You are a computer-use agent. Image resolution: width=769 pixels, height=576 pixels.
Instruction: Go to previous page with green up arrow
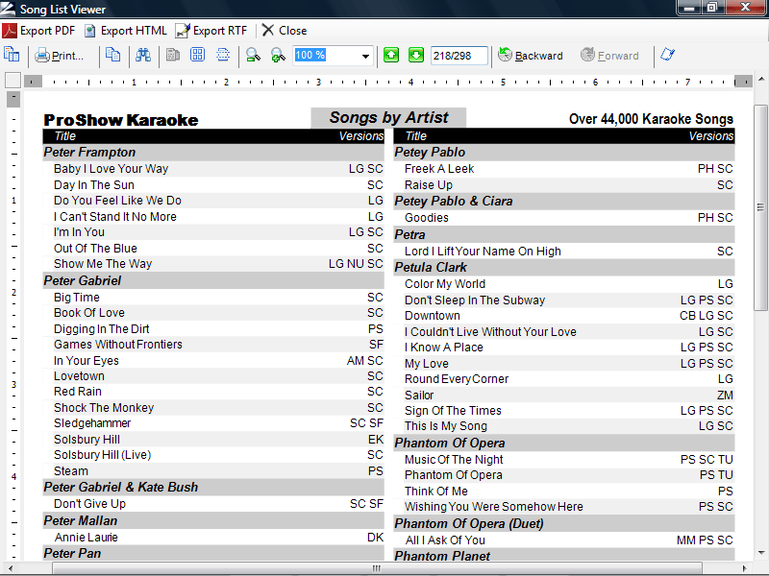click(391, 56)
